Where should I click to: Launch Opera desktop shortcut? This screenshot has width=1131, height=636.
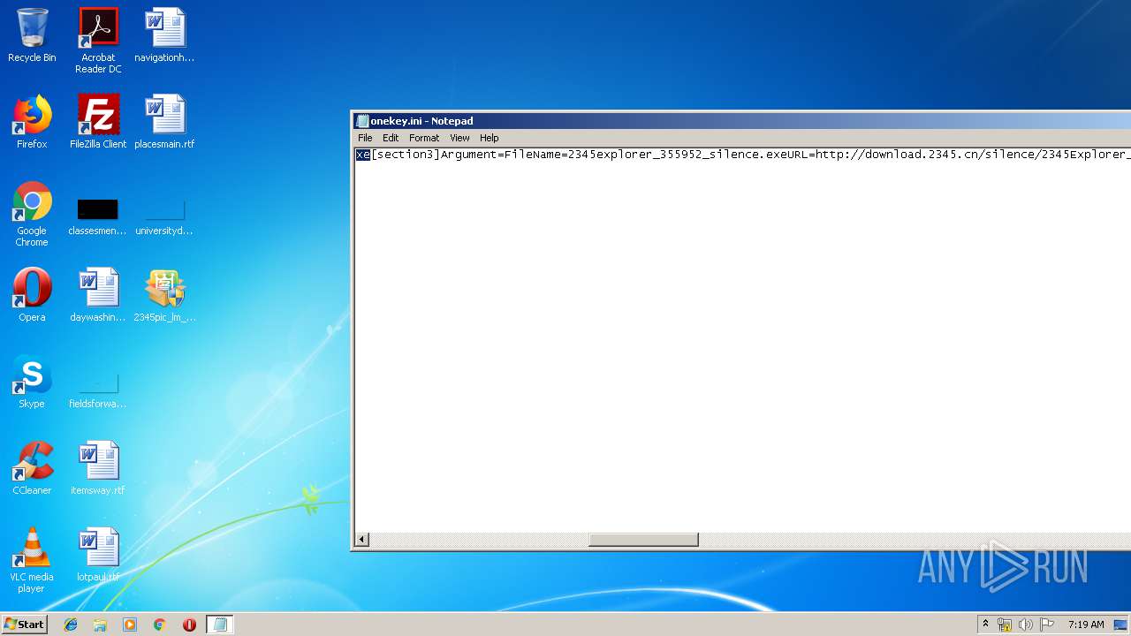click(x=32, y=295)
